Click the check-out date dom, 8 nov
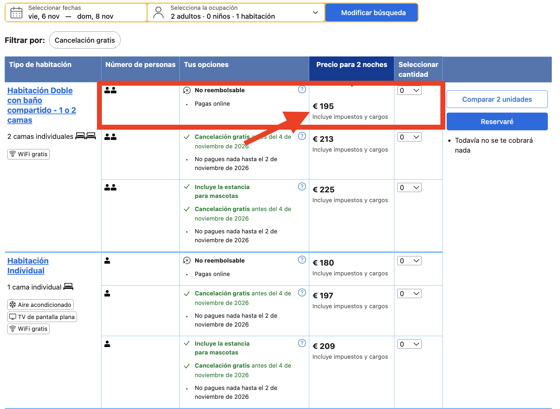The height and width of the screenshot is (409, 560). click(95, 16)
